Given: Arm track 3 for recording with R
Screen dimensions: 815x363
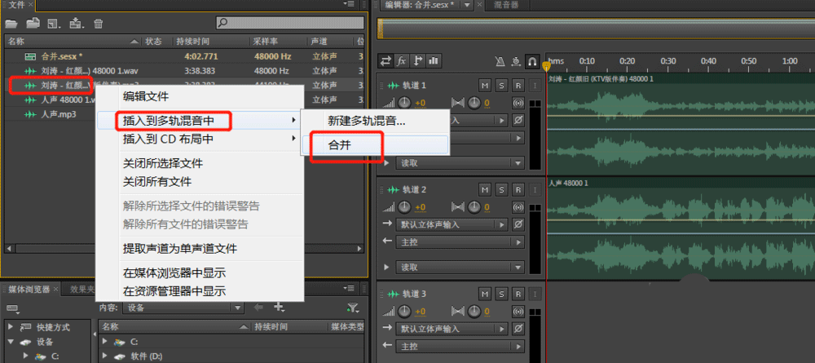Looking at the screenshot, I should click(x=518, y=294).
